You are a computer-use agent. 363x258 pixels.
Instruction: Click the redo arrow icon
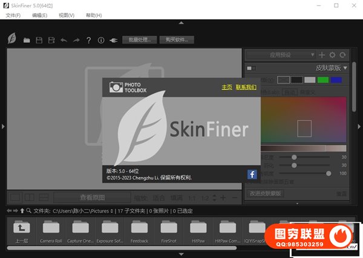click(x=76, y=40)
